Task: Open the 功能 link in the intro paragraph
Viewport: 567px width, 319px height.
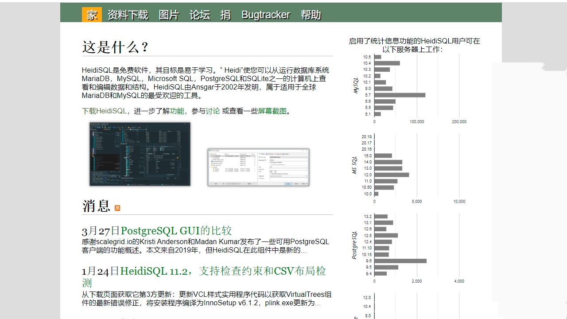Action: [x=177, y=111]
